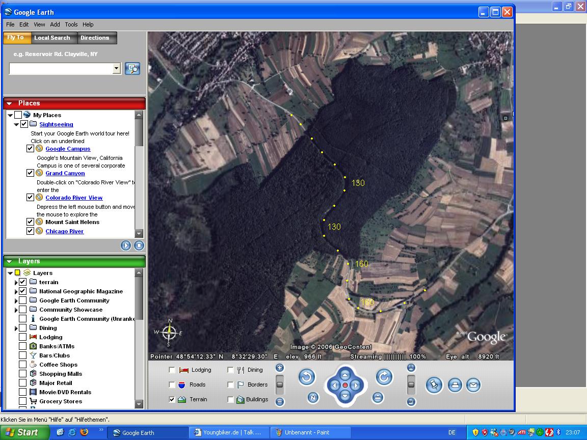Enable the Borders checkbox below the map
The height and width of the screenshot is (440, 587).
230,384
